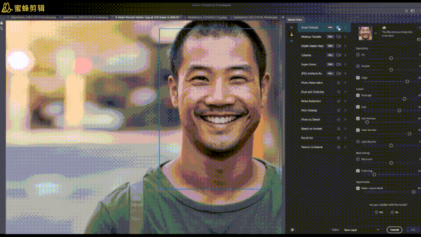Uncheck the Head direction checkbox
The height and width of the screenshot is (237, 421).
pyautogui.click(x=358, y=130)
